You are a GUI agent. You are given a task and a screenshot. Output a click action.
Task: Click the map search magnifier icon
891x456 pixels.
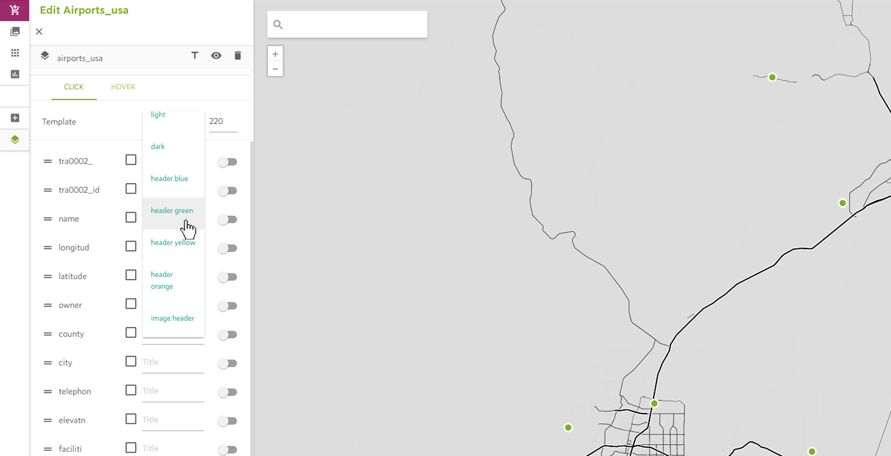278,25
